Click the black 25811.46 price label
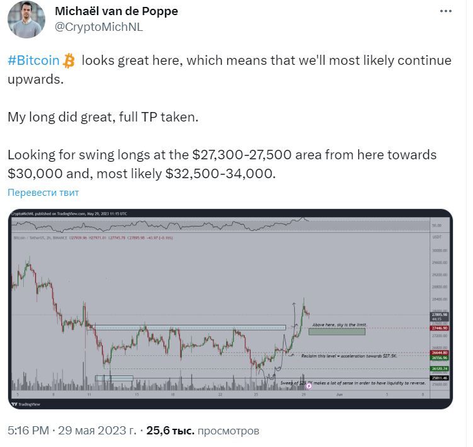The image size is (473, 447). (439, 378)
